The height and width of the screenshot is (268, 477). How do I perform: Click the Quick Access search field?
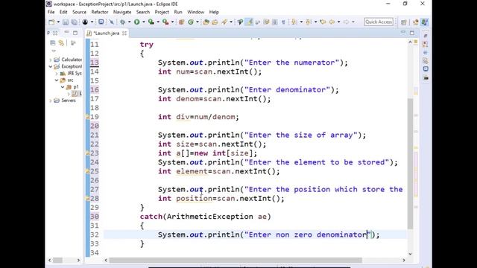pyautogui.click(x=379, y=22)
